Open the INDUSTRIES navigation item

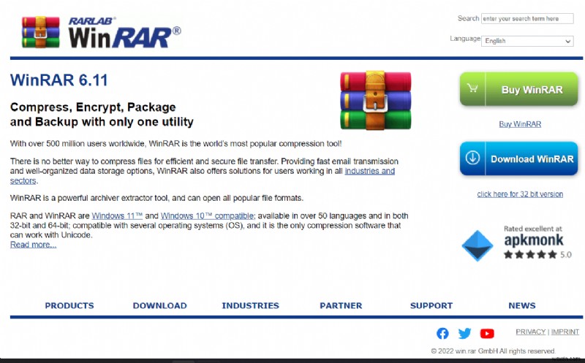pos(250,305)
